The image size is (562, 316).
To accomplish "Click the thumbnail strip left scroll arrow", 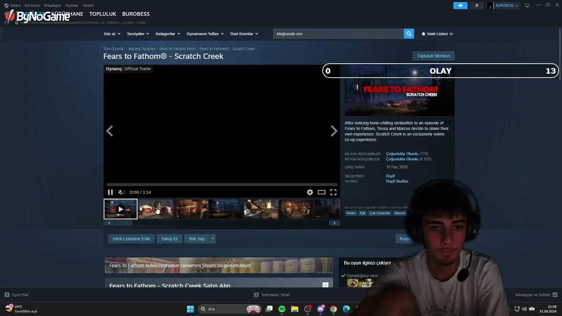I will click(x=109, y=223).
